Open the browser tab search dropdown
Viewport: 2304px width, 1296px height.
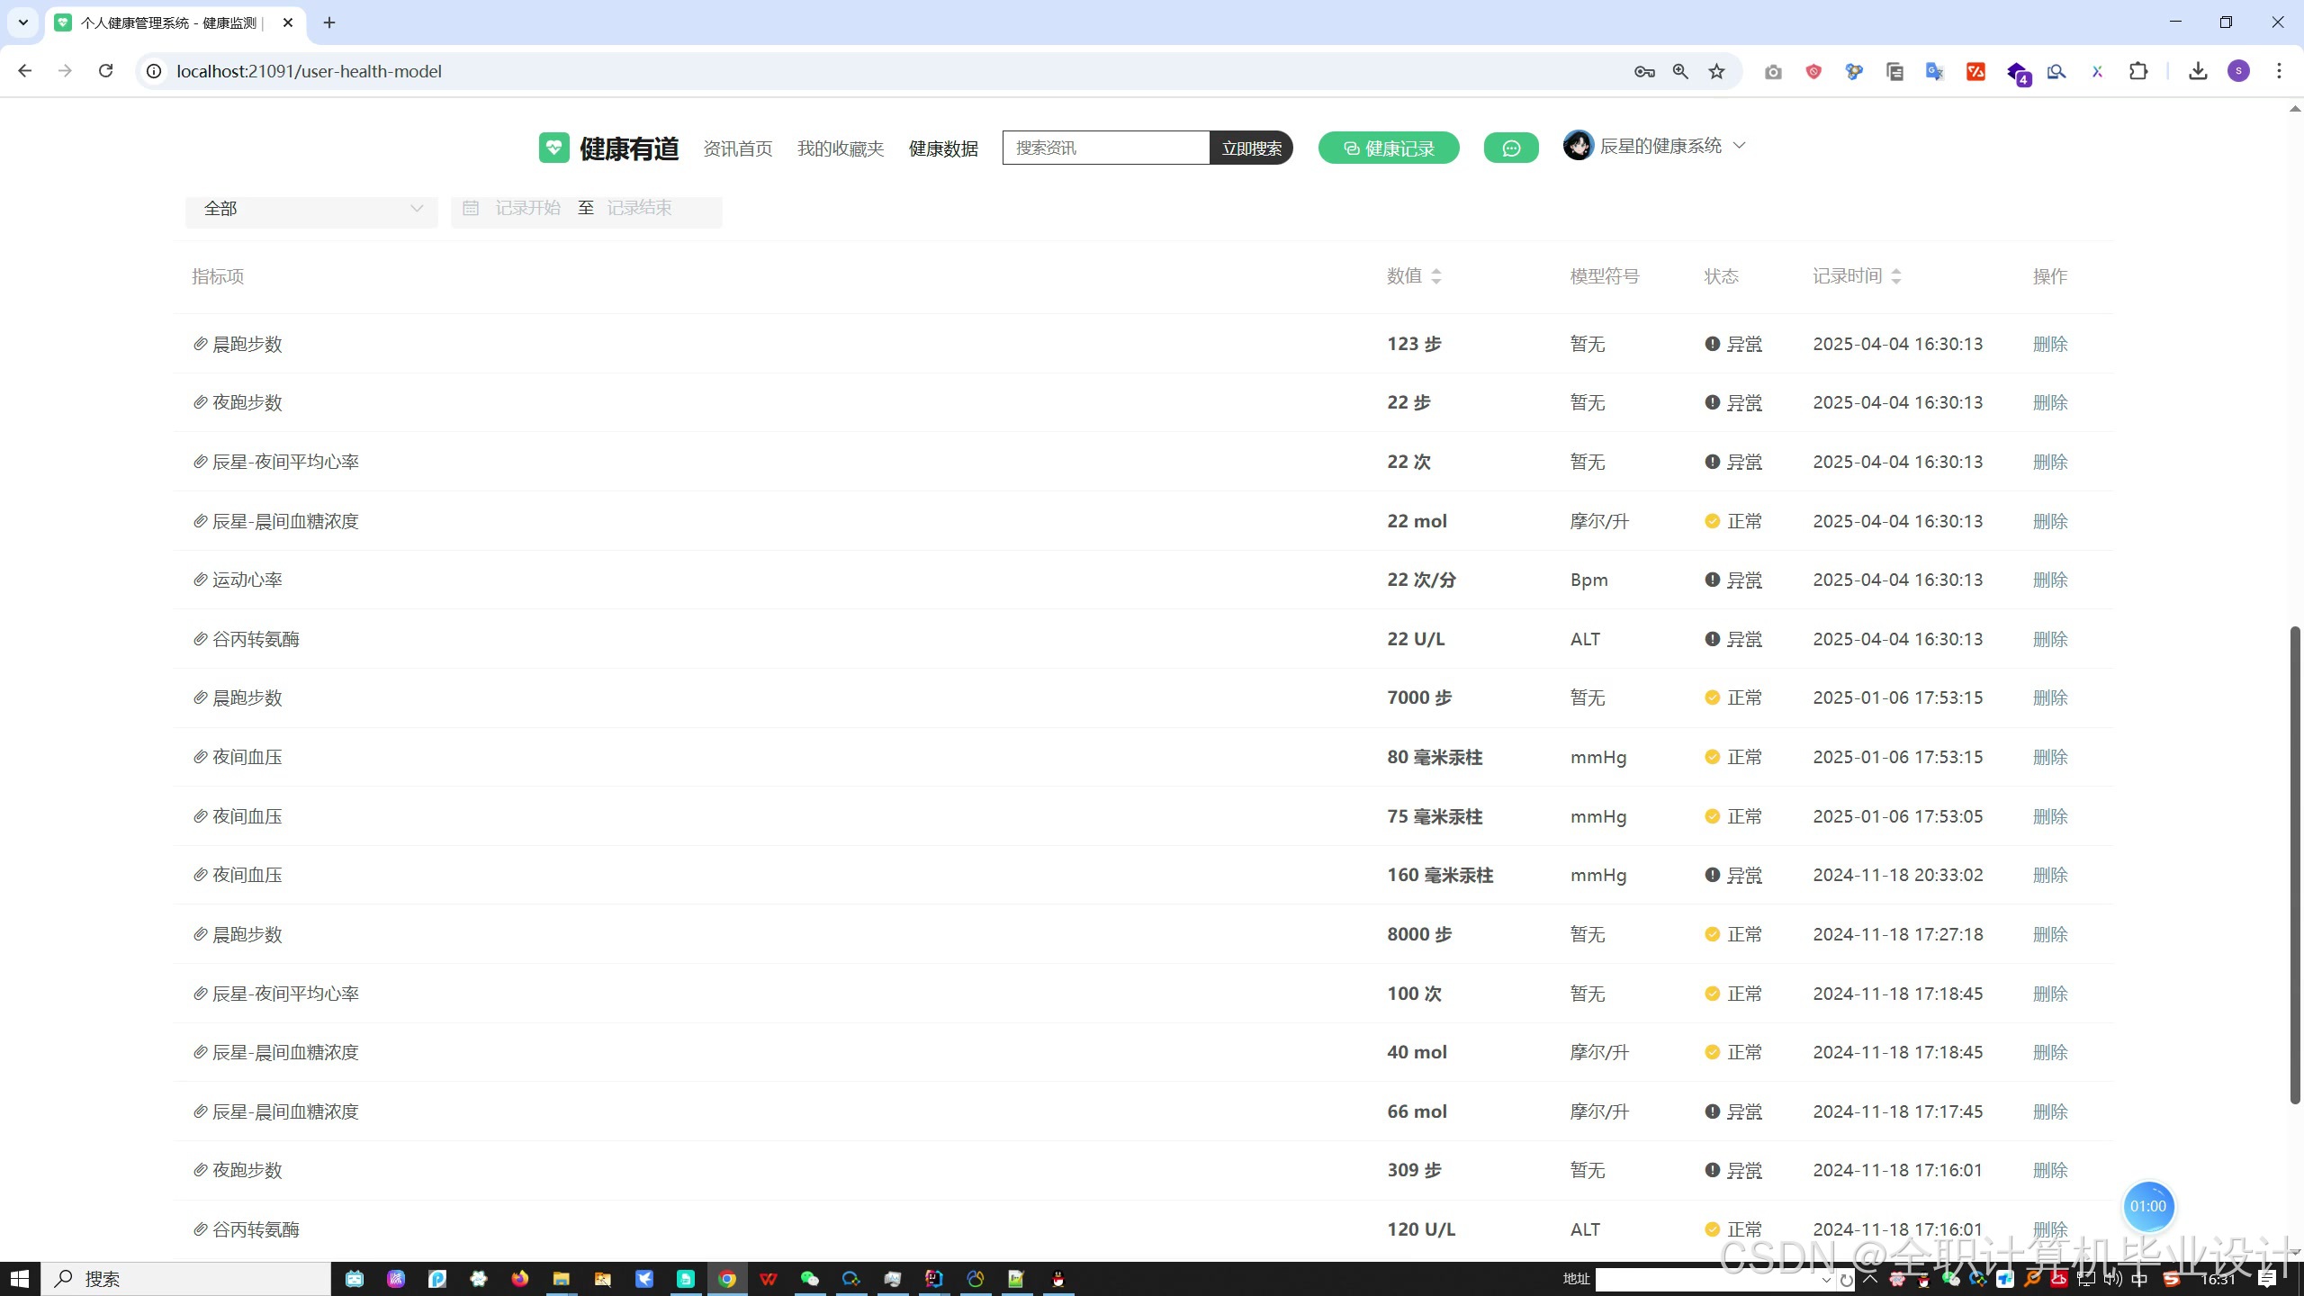point(23,22)
